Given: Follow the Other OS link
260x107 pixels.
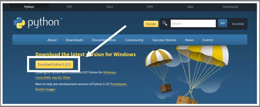Looking at the screenshot, I should pyautogui.click(x=67, y=78).
